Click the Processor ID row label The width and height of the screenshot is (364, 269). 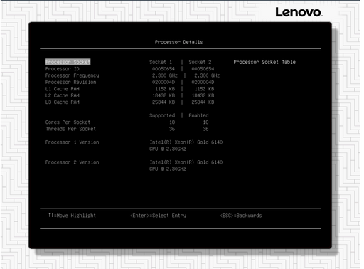pyautogui.click(x=63, y=69)
